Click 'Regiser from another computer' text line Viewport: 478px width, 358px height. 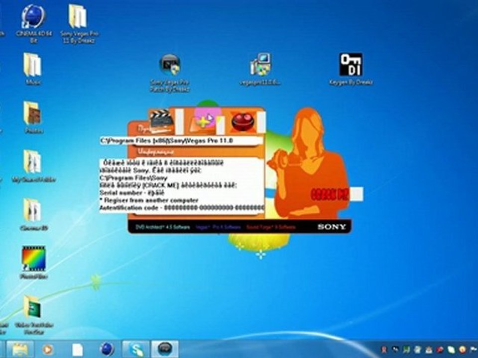click(149, 200)
